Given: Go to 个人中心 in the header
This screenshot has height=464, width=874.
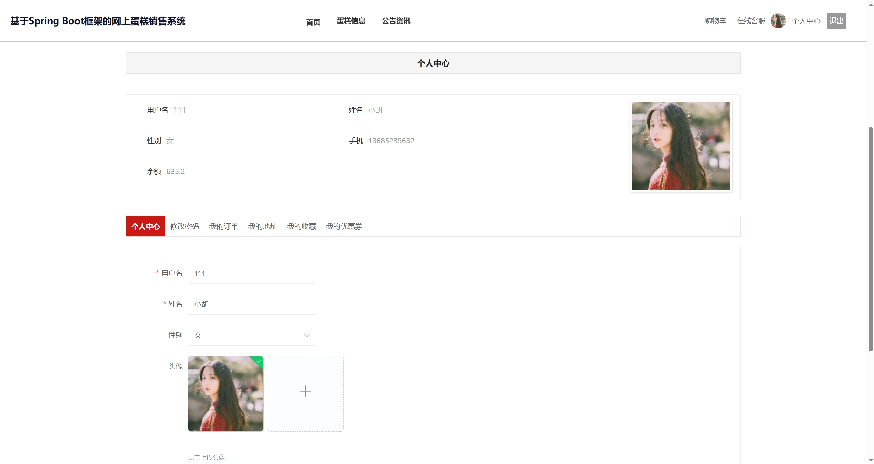Looking at the screenshot, I should [806, 21].
